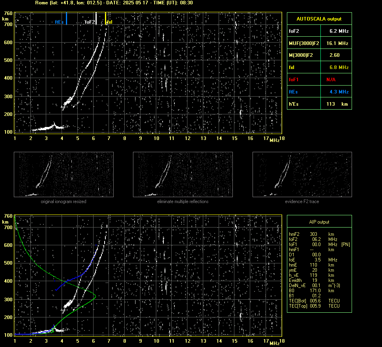This screenshot has width=382, height=347.
Task: Select the h_vE 119 km row
Action: (312, 275)
